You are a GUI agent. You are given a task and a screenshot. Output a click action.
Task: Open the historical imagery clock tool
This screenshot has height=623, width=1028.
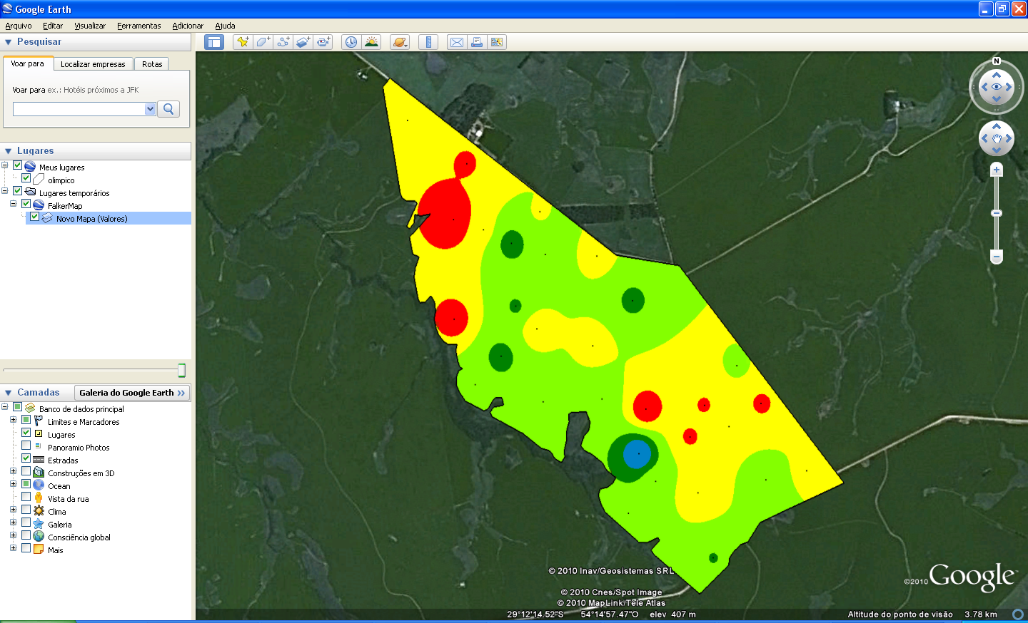click(x=351, y=42)
